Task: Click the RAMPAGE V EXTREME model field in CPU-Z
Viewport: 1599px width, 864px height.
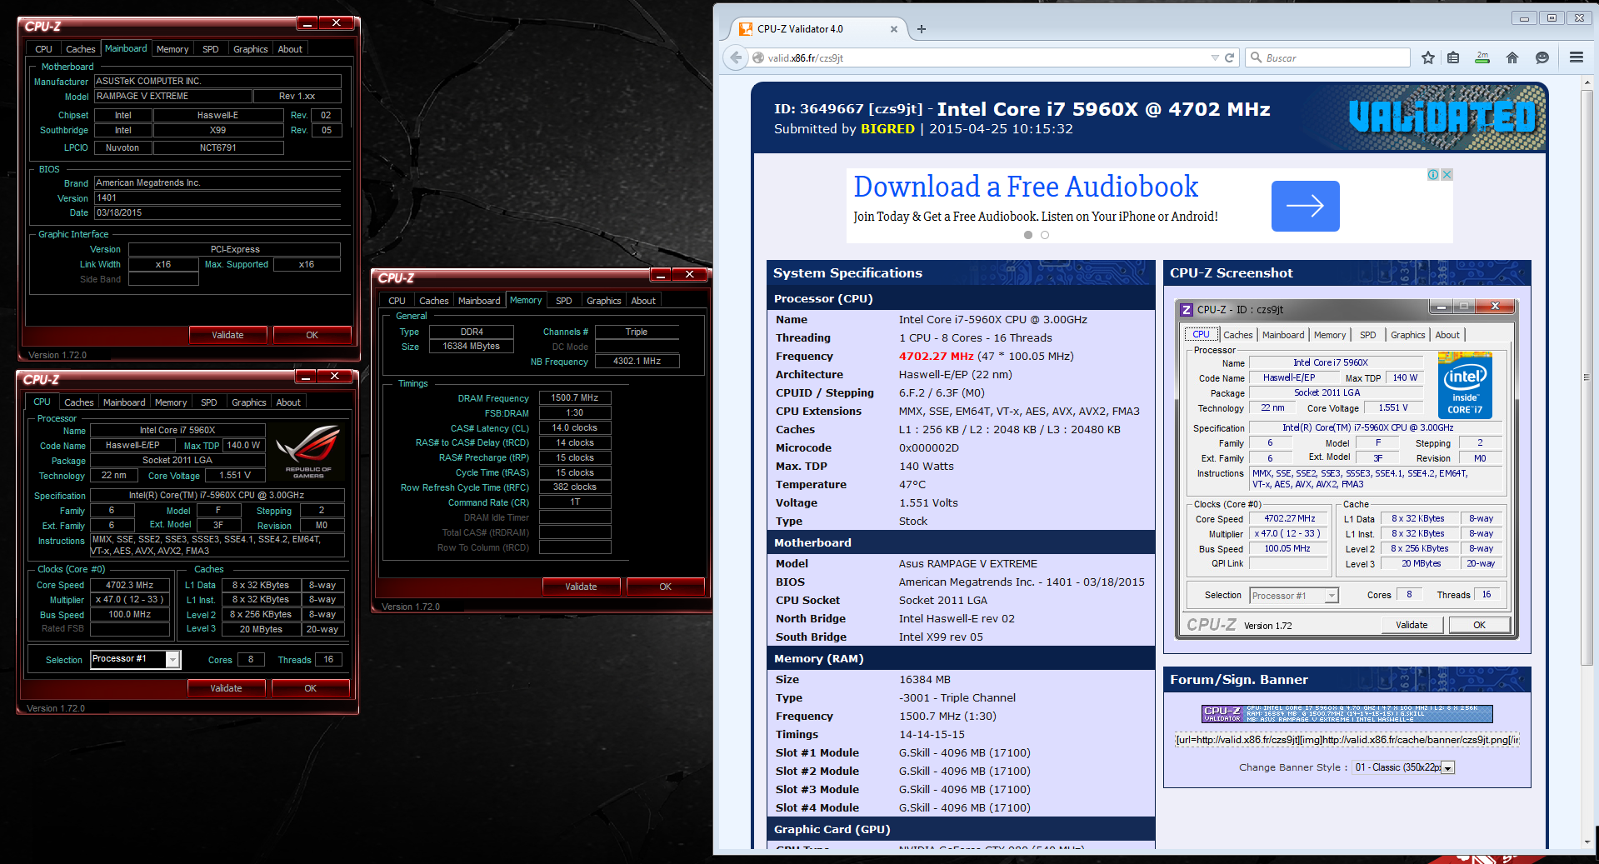Action: (x=172, y=97)
